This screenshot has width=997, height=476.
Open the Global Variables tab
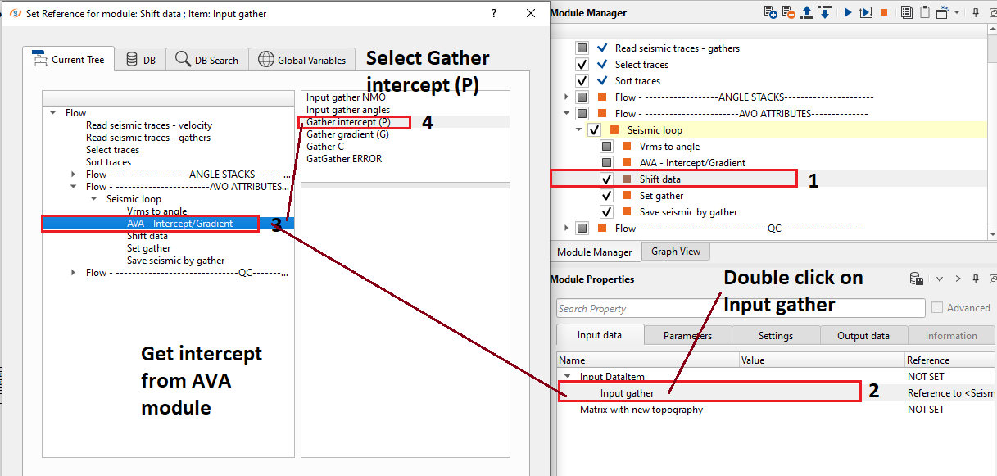(302, 60)
